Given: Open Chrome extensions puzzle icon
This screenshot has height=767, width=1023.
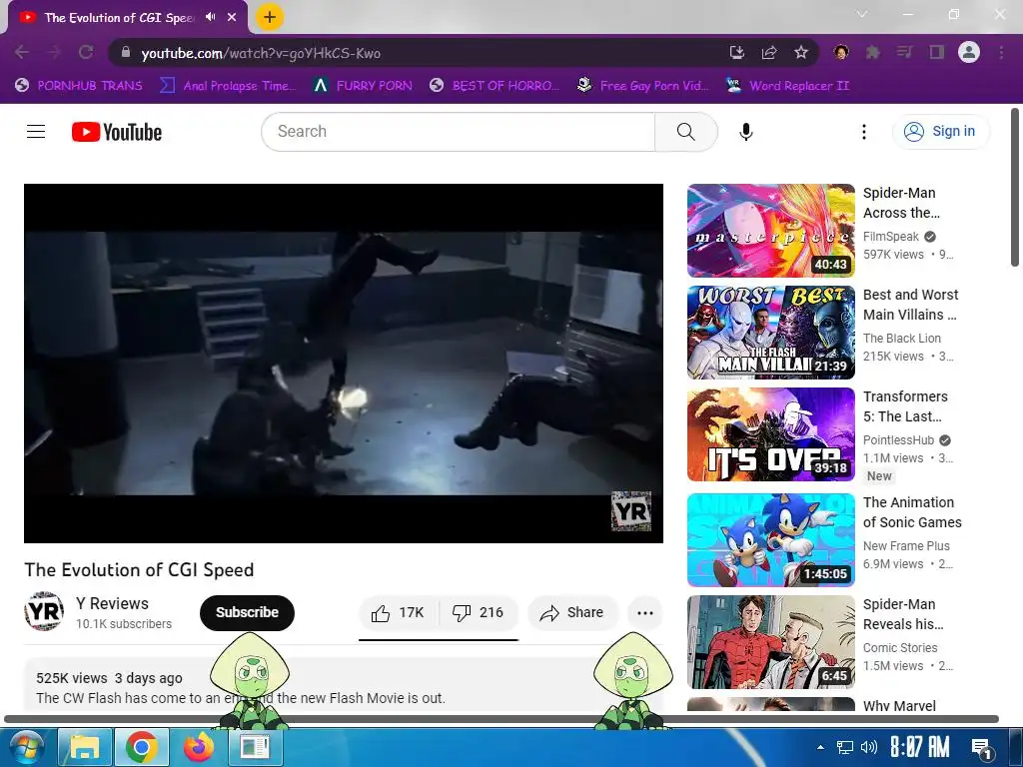Looking at the screenshot, I should point(873,52).
